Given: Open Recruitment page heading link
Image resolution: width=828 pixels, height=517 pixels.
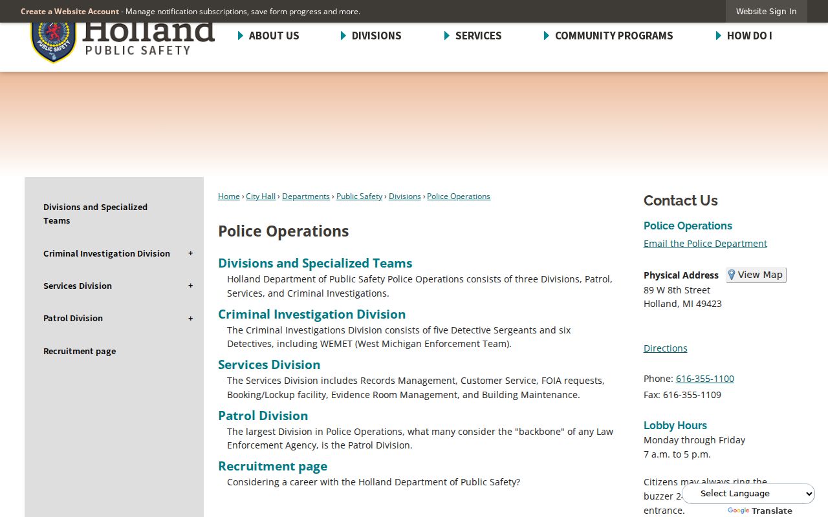Looking at the screenshot, I should click(272, 466).
